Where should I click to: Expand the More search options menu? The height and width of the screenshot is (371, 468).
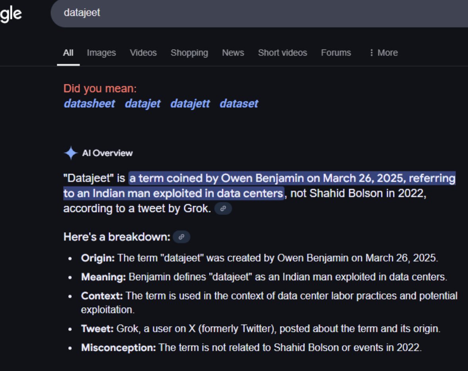pos(383,53)
